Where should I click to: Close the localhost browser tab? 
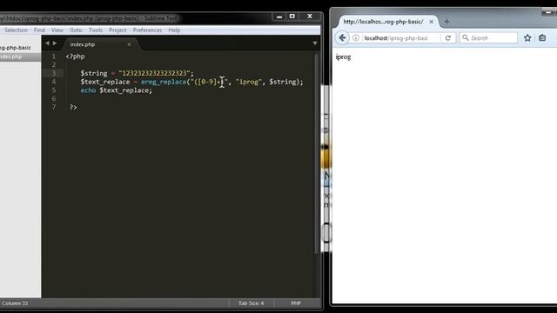pos(431,22)
